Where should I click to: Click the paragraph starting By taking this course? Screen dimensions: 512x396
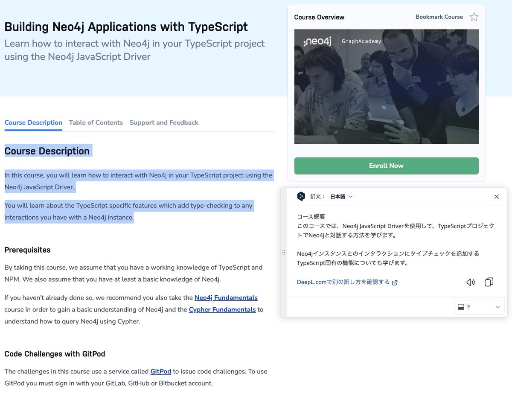tap(134, 274)
